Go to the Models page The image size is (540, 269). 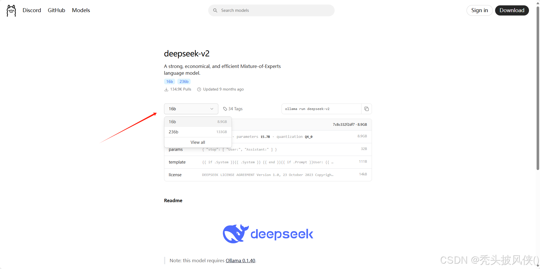click(81, 10)
